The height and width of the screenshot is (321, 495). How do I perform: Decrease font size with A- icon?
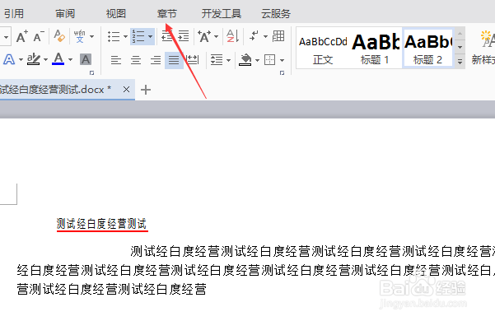coord(39,36)
